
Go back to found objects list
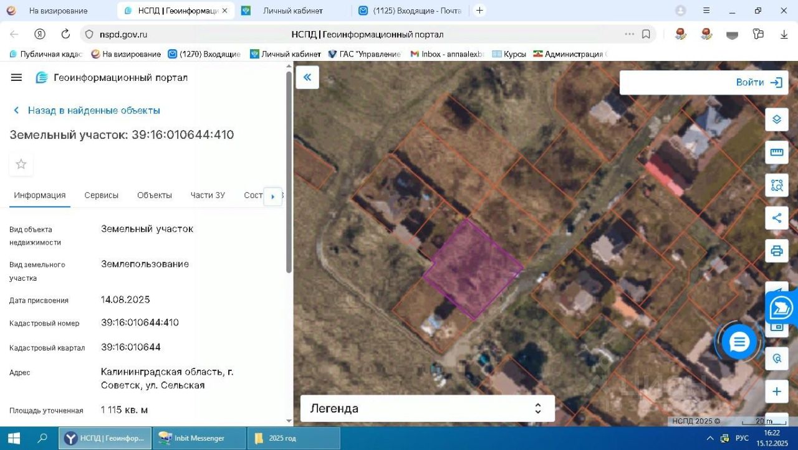coord(87,110)
